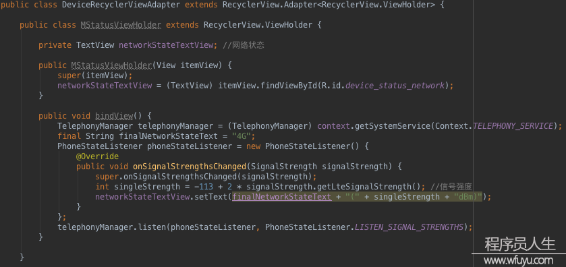The width and height of the screenshot is (566, 267).
Task: Click networkStateTextView in the private field declaration
Action: 166,45
